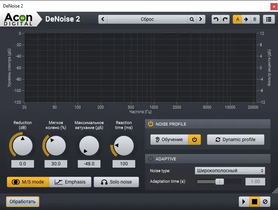Close the DeNoise 2 window
This screenshot has height=210, width=278.
pyautogui.click(x=274, y=6)
